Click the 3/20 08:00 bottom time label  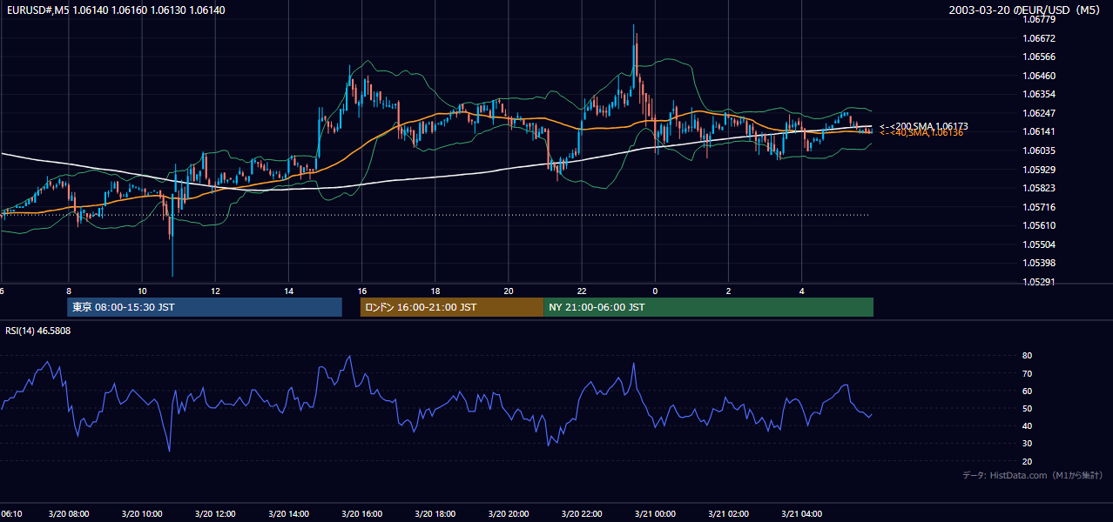(68, 514)
